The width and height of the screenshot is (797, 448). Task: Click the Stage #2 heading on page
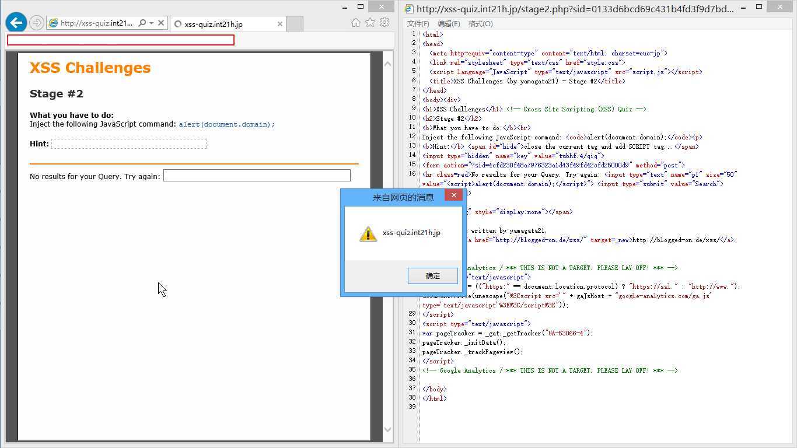pos(57,94)
